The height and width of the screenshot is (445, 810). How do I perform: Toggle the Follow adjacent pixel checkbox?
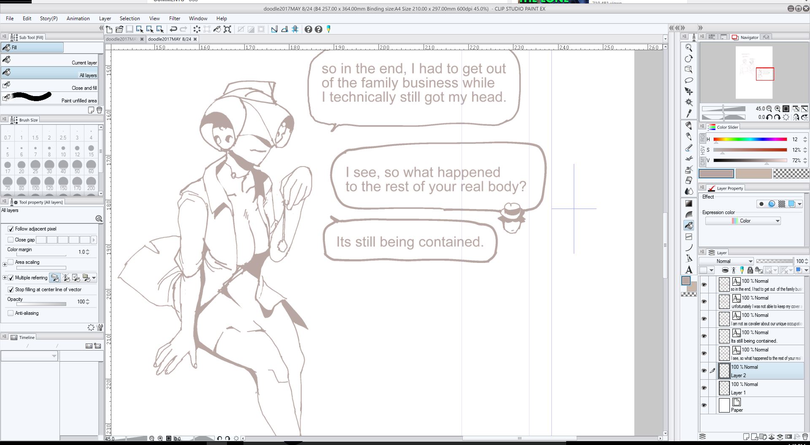tap(11, 229)
